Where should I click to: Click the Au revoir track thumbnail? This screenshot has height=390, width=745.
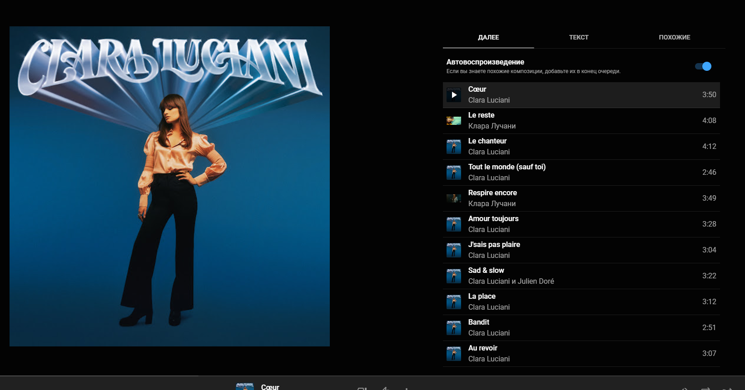click(x=453, y=354)
